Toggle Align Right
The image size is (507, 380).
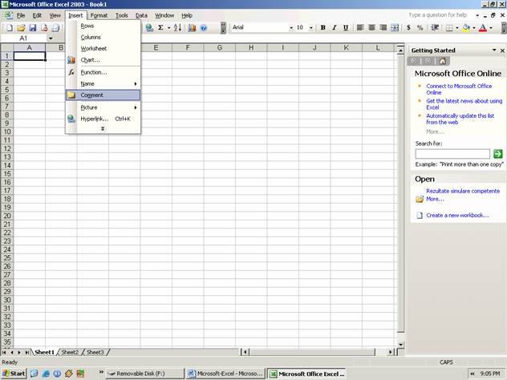[x=383, y=28]
